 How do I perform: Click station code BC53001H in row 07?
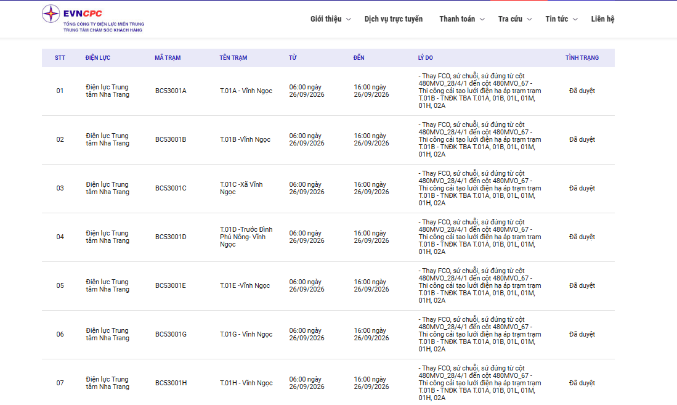pos(171,383)
